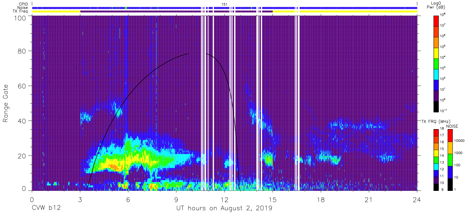Image resolution: width=469 pixels, height=216 pixels.
Task: Click the yellow segment of the TX FRQ colorbar
Action: [x=437, y=153]
